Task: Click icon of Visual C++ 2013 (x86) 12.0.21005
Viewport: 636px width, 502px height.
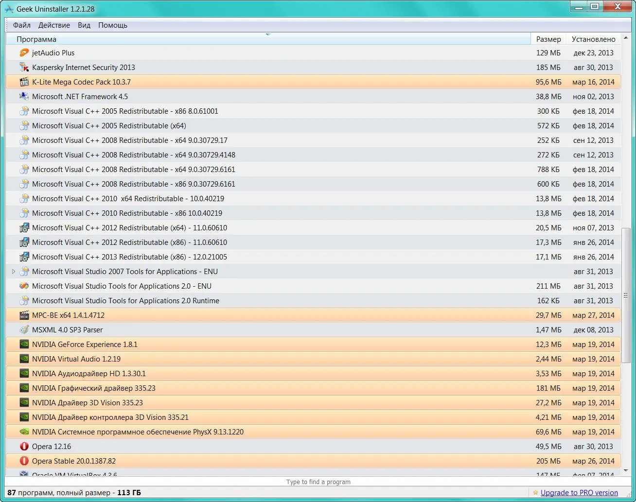Action: click(x=24, y=257)
